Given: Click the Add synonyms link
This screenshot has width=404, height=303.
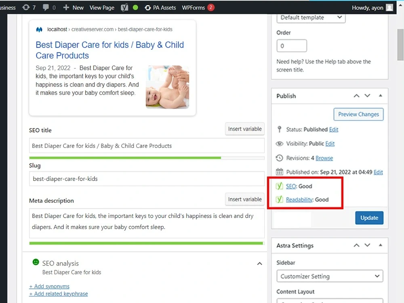Looking at the screenshot, I should tap(49, 286).
